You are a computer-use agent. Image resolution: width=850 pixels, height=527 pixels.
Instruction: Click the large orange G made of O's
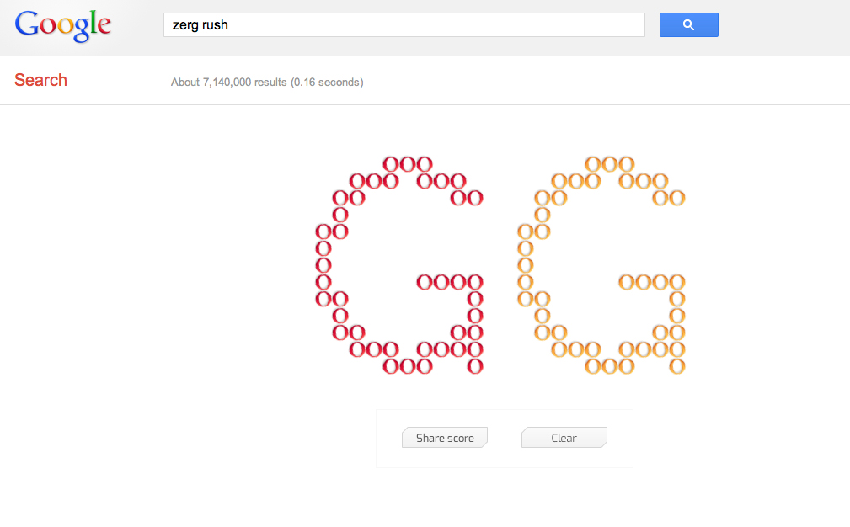point(601,265)
